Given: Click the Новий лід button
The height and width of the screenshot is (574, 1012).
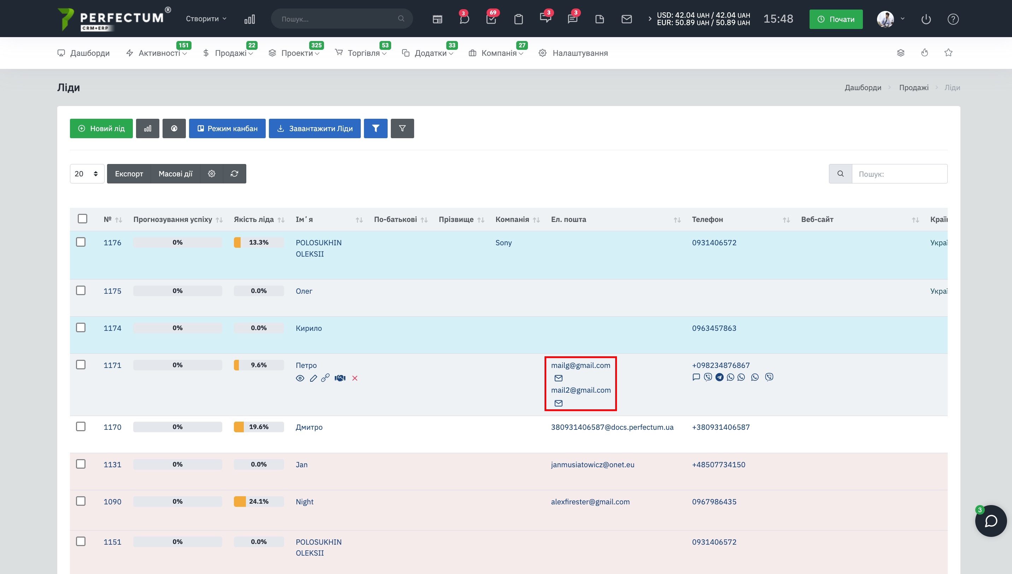Looking at the screenshot, I should [101, 129].
